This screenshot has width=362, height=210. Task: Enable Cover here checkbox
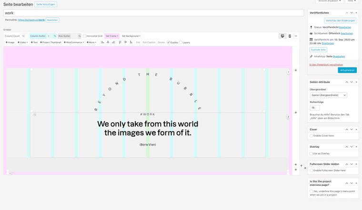tap(312, 136)
